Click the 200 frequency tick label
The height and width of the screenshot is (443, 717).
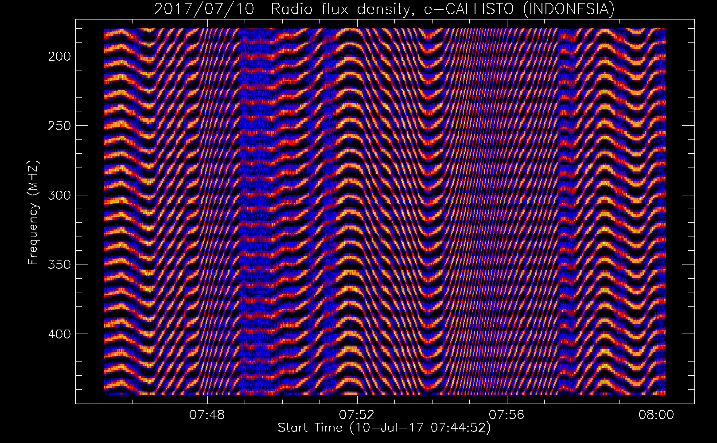[58, 56]
